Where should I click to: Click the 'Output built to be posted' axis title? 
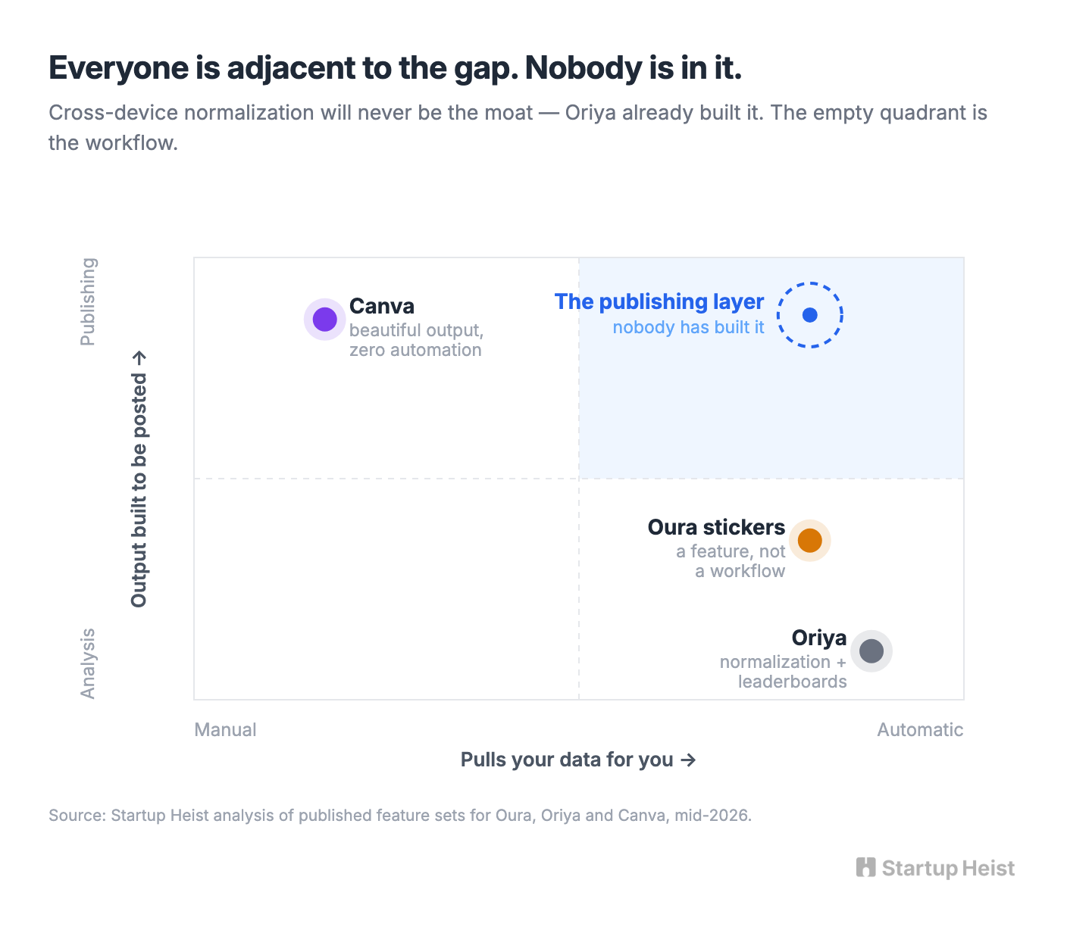click(139, 479)
